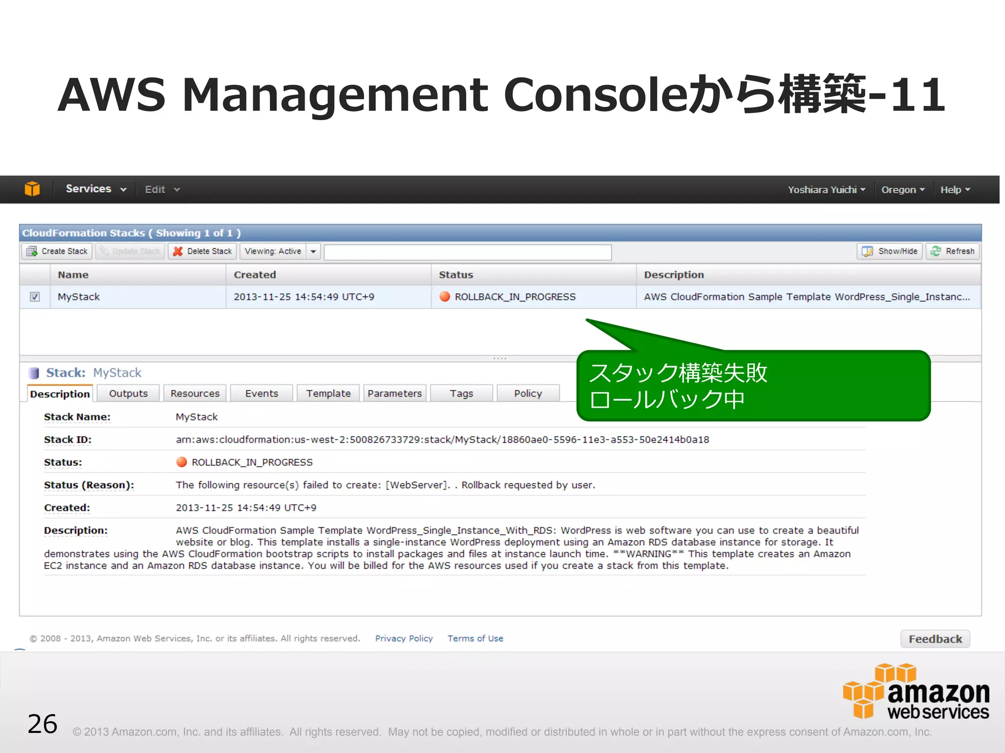Click the Show/Hide columns icon
The height and width of the screenshot is (753, 1005).
coord(868,251)
